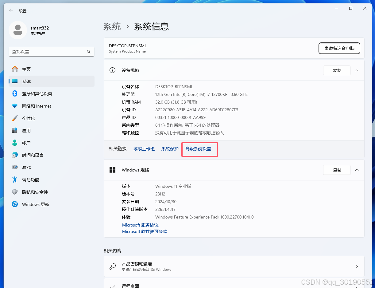Click the key icon for 产品密钥和激活
This screenshot has width=375, height=288.
[x=113, y=266]
